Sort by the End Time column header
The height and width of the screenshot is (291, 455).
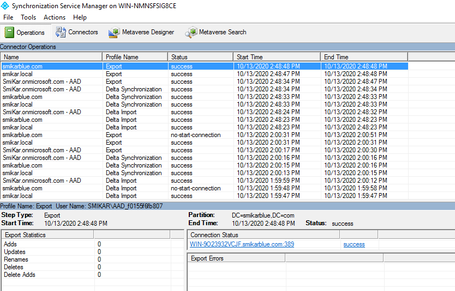(x=364, y=57)
